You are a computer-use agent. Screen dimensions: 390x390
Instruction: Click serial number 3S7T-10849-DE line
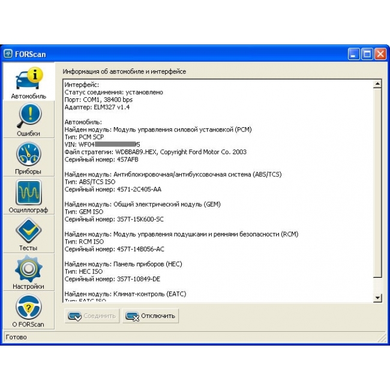point(112,279)
